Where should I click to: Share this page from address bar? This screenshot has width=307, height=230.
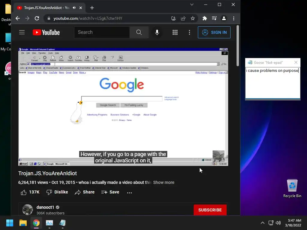coord(183,18)
